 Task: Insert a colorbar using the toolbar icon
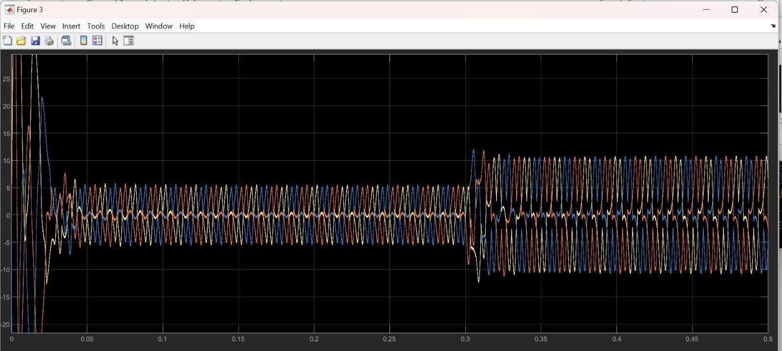tap(84, 41)
